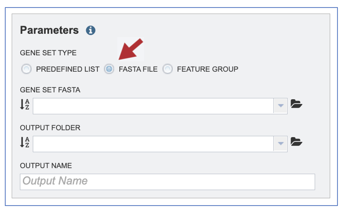Open the folder browser for Output Folder
The height and width of the screenshot is (215, 345).
pos(296,142)
